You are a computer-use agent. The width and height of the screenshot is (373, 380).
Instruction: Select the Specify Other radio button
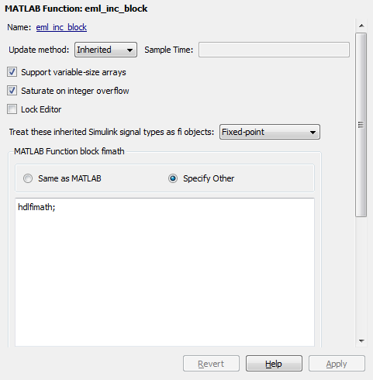(173, 178)
